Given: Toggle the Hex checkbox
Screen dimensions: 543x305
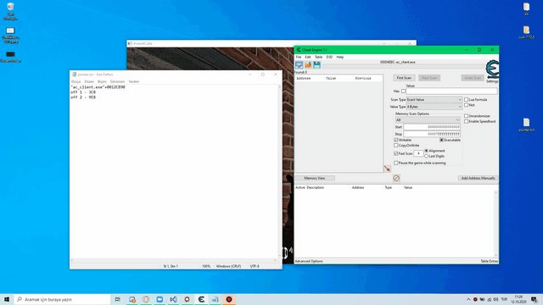Looking at the screenshot, I should [x=403, y=91].
